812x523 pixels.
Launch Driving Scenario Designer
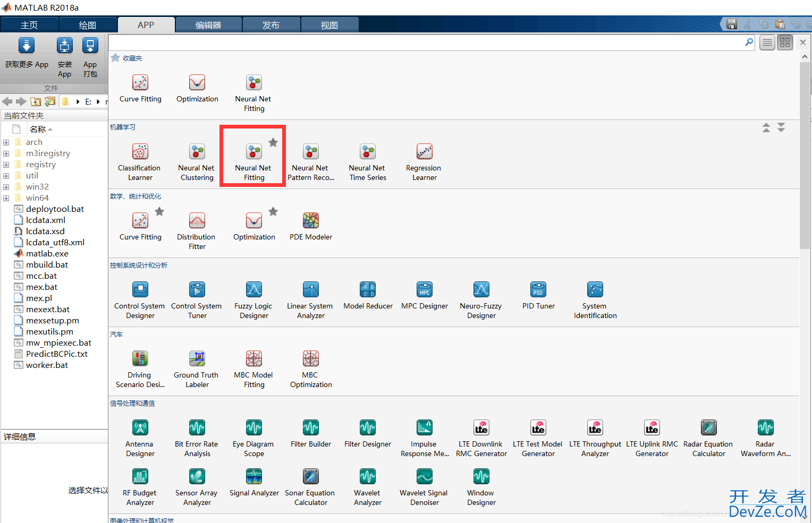click(x=140, y=369)
